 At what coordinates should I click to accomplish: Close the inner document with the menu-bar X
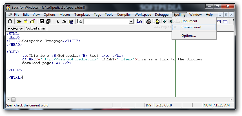[231, 15]
